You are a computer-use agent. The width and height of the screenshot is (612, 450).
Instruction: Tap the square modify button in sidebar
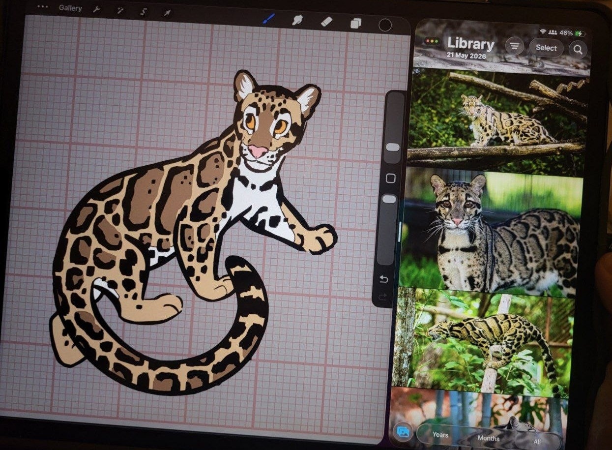point(390,178)
